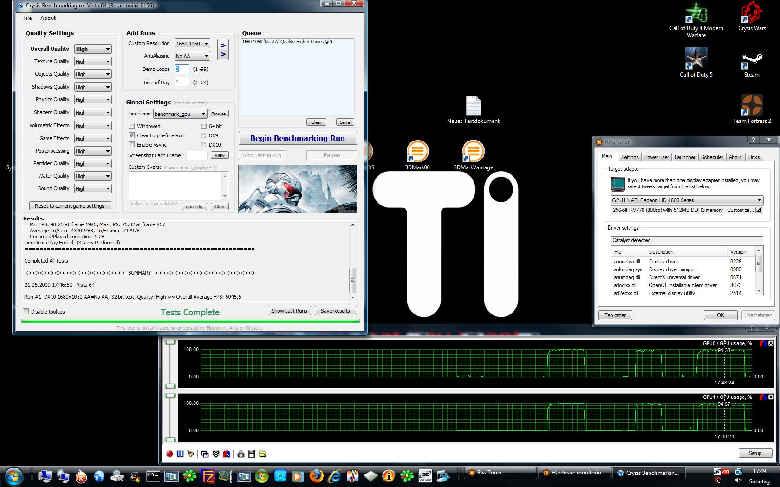Switch to the Launcher tab
Image resolution: width=780 pixels, height=487 pixels.
685,157
